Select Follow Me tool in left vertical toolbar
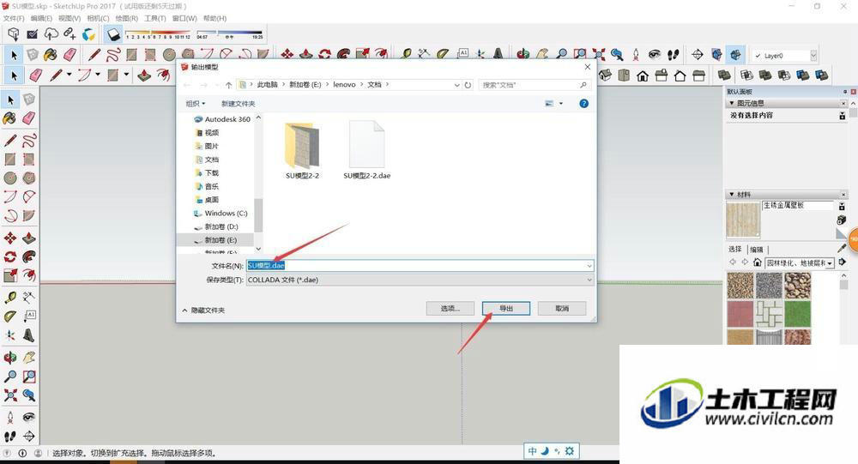Image resolution: width=858 pixels, height=464 pixels. (x=29, y=256)
